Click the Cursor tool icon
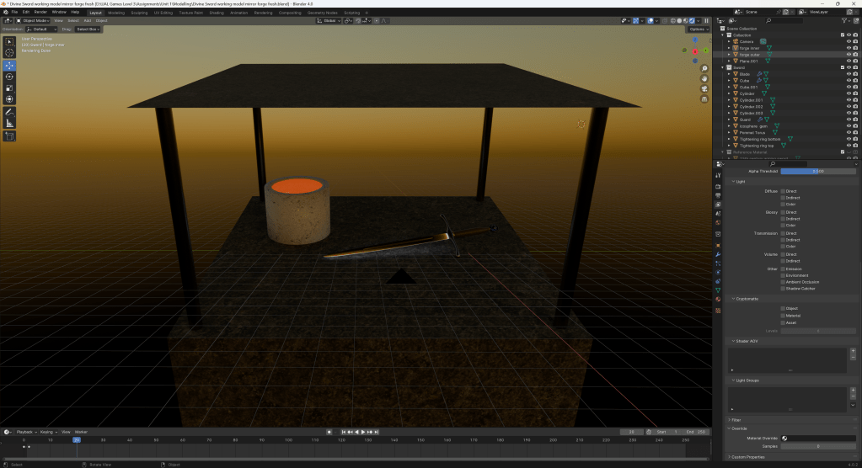Screen dimensions: 862x468 tap(9, 53)
